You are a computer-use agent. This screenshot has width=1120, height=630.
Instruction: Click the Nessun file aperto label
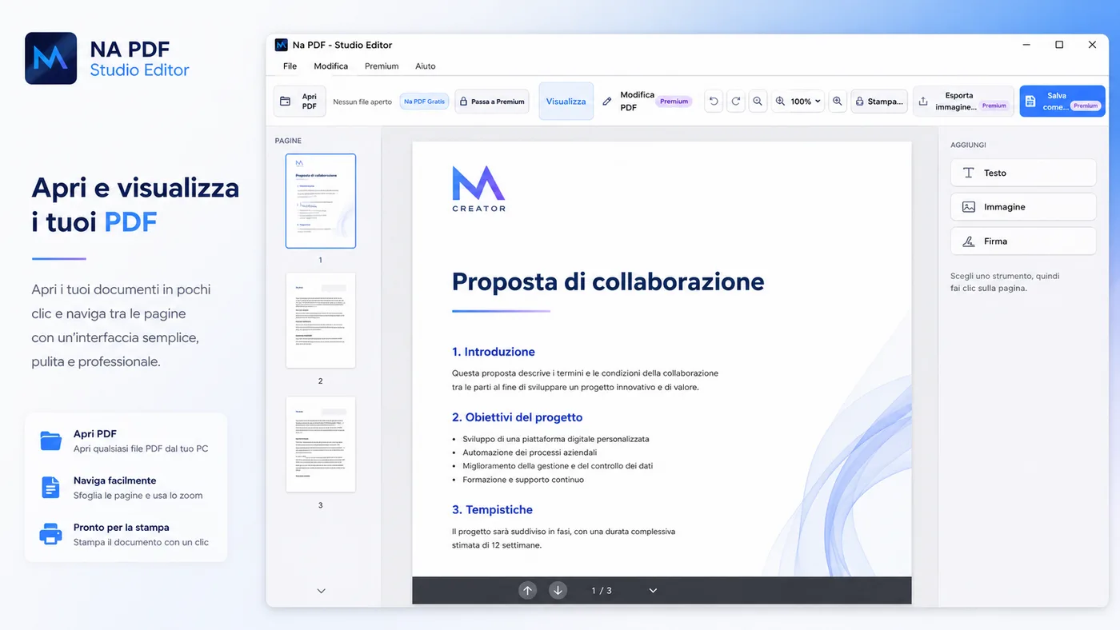362,102
